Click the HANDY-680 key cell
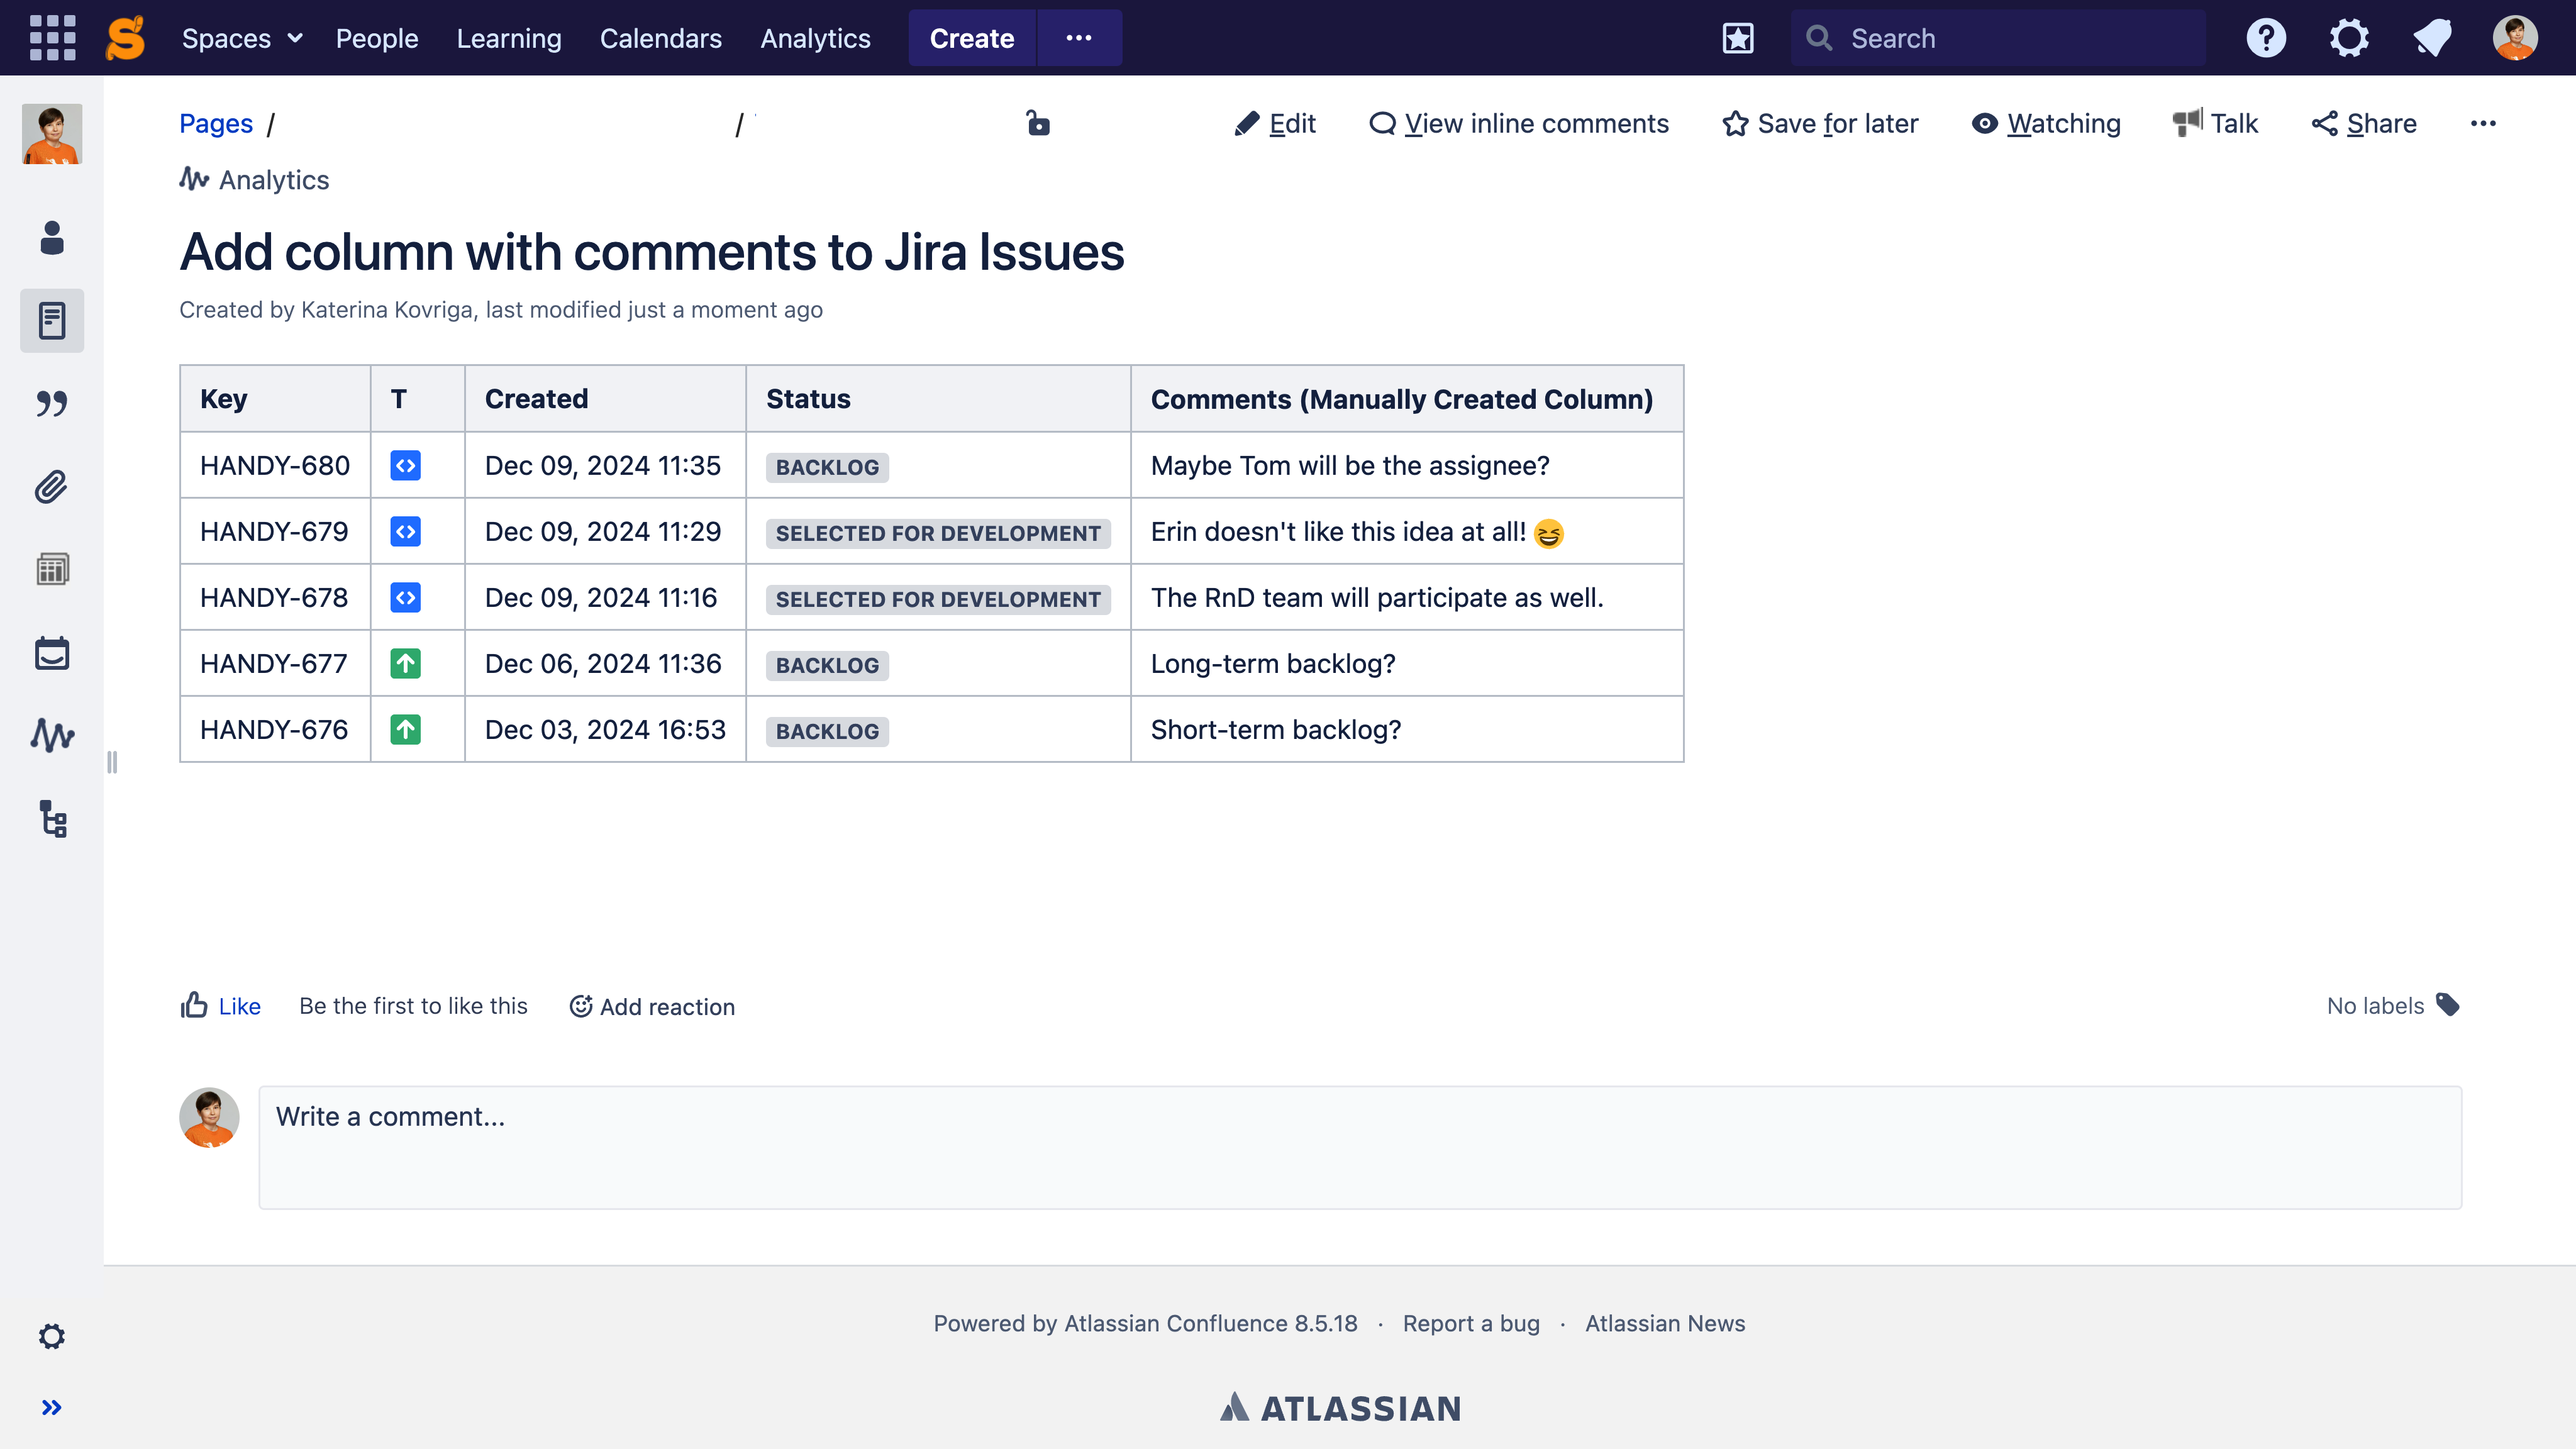Image resolution: width=2576 pixels, height=1449 pixels. (x=275, y=465)
